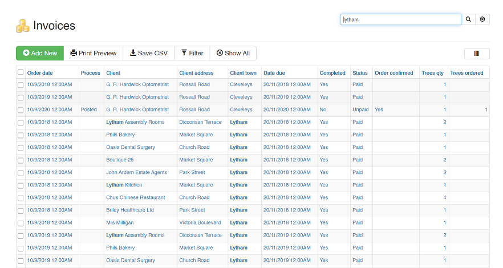Click the Invoices coins icon
503x268 pixels.
click(23, 26)
